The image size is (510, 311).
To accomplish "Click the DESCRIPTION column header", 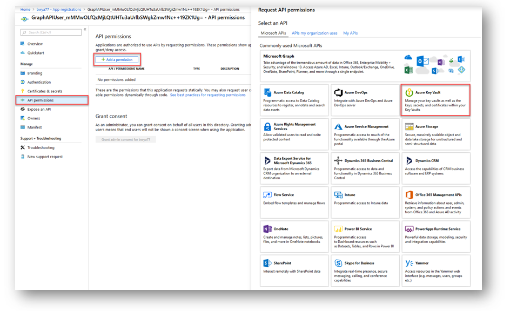I will [x=230, y=69].
